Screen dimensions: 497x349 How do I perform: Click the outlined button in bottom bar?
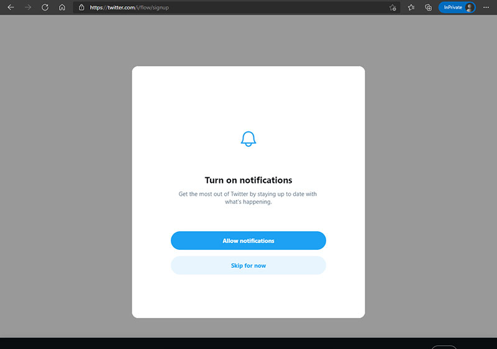point(444,347)
